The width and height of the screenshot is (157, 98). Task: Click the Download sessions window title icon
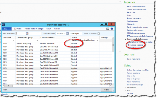click(4, 25)
